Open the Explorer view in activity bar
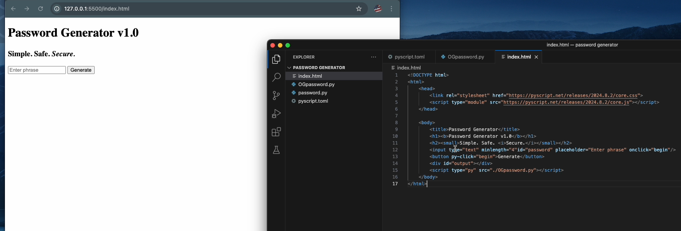Image resolution: width=681 pixels, height=231 pixels. click(x=276, y=59)
